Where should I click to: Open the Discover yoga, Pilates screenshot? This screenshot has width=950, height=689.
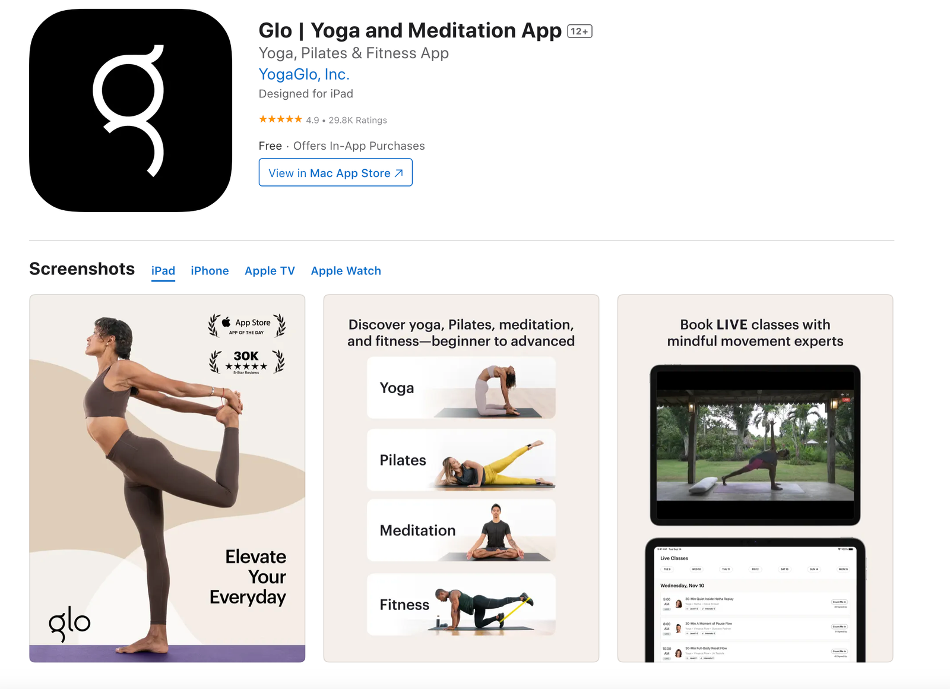461,478
